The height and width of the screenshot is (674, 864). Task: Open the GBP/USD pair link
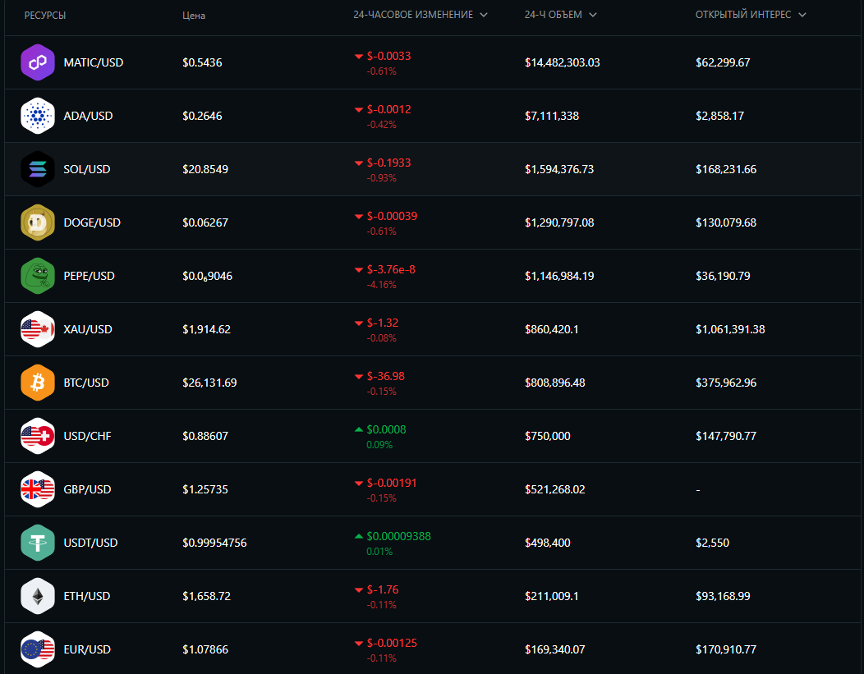point(87,489)
